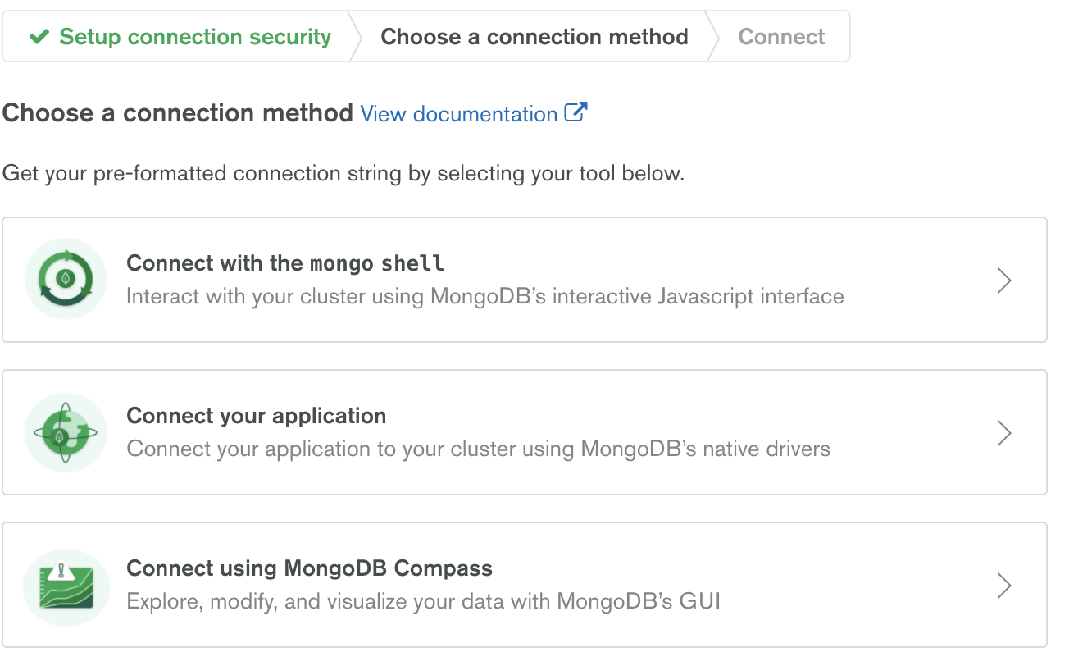Expand the MongoDB Compass option chevron

(1004, 586)
